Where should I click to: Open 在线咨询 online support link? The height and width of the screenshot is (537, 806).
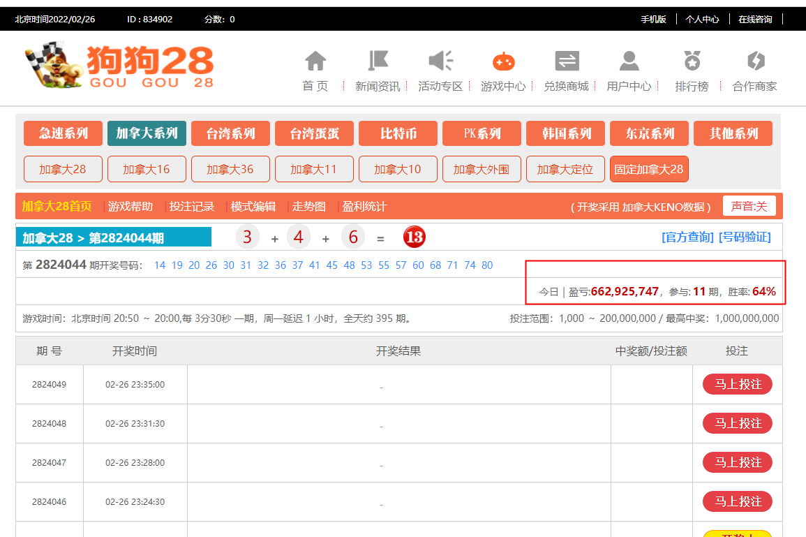tap(755, 20)
